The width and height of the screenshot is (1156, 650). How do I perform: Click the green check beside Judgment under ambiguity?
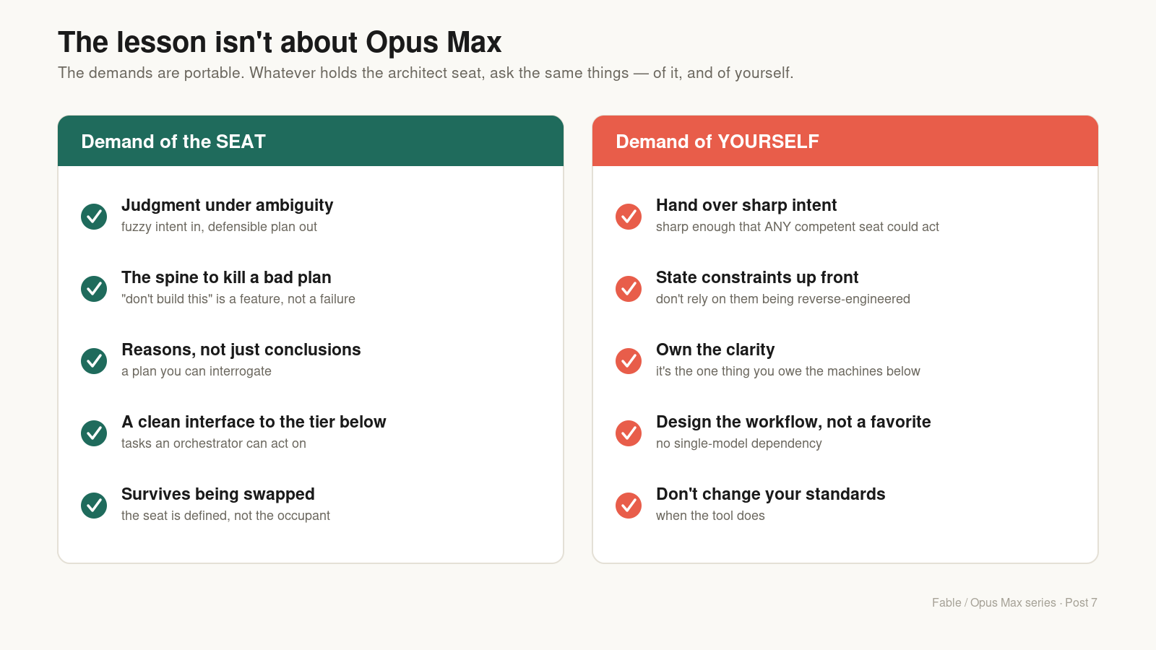[x=94, y=217]
